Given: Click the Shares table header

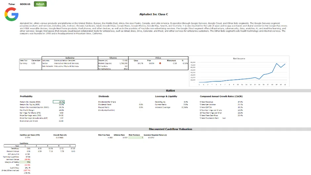Looking at the screenshot, I should point(113,58).
